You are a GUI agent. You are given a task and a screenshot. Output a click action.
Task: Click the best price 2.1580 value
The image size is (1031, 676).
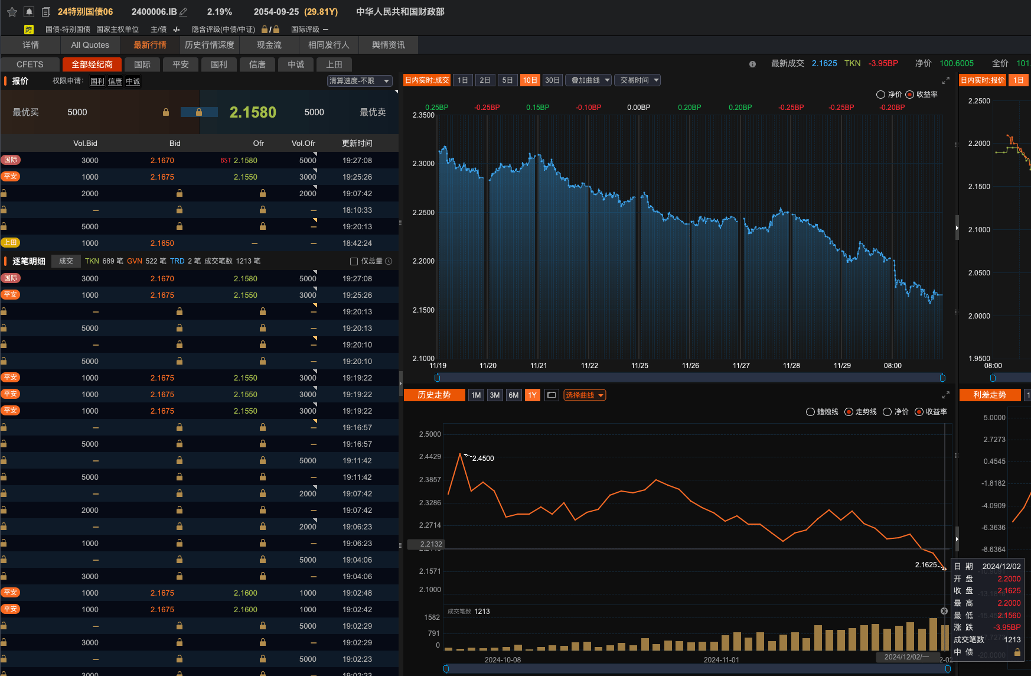(x=253, y=112)
